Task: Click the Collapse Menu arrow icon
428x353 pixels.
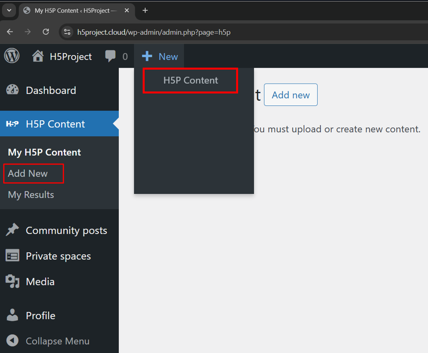Action: tap(12, 341)
